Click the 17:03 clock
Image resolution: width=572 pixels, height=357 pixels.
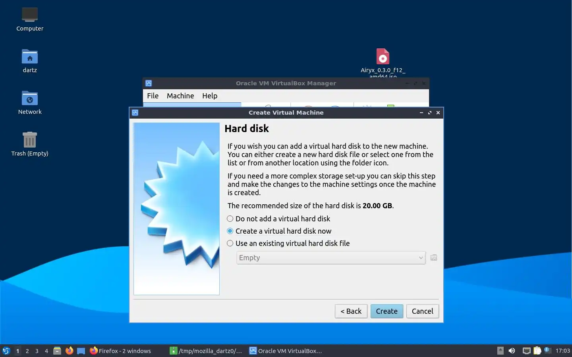(x=562, y=351)
